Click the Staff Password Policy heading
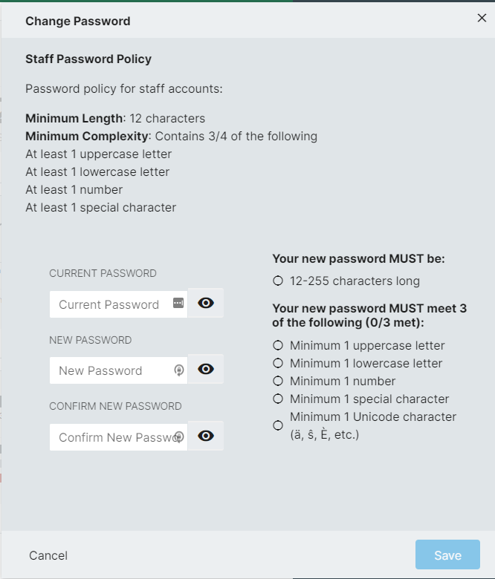Image resolution: width=495 pixels, height=579 pixels. (x=88, y=59)
